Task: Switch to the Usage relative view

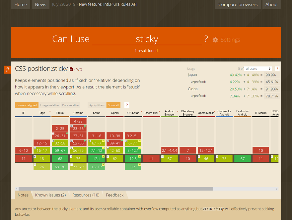Action: coord(49,105)
